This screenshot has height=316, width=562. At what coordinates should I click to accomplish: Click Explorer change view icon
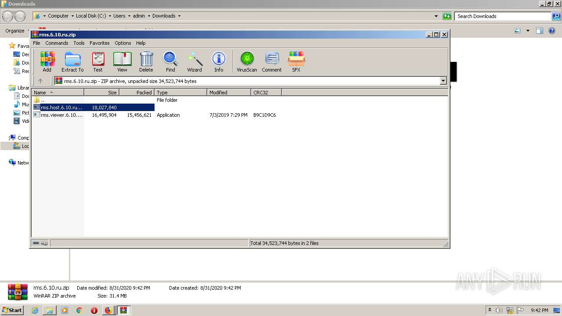(517, 31)
